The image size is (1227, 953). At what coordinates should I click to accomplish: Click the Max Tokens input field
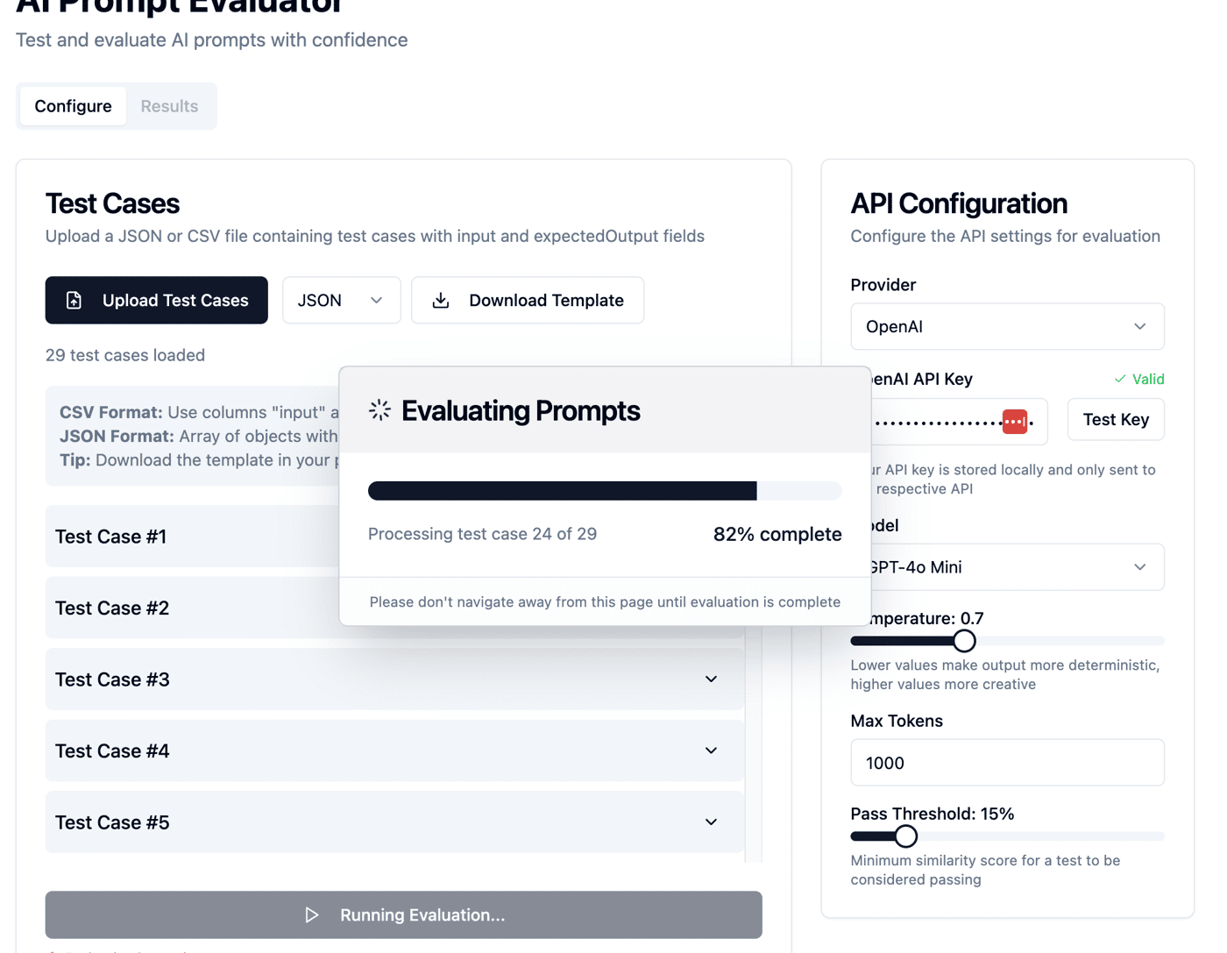click(1007, 763)
